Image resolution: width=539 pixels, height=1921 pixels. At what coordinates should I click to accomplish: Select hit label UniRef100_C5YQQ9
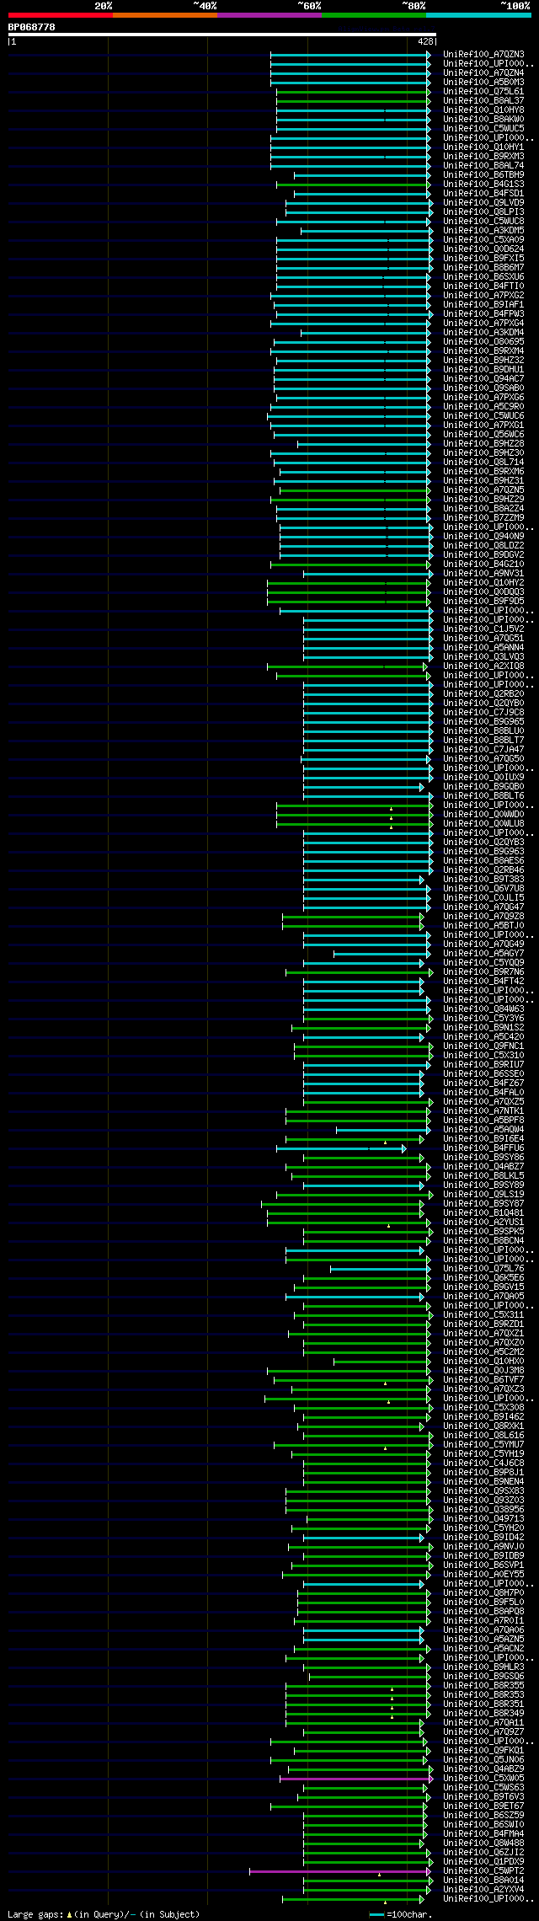pos(483,963)
